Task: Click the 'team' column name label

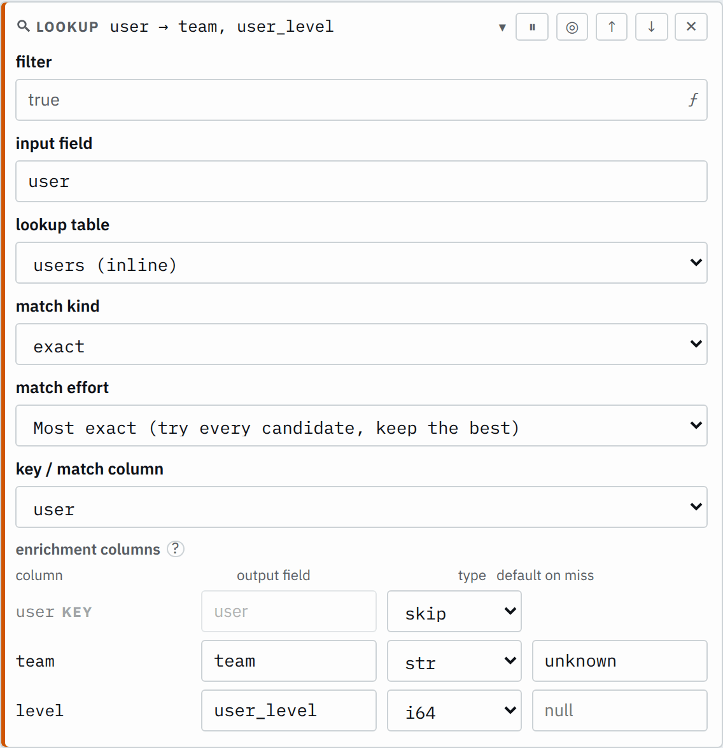Action: (x=35, y=661)
